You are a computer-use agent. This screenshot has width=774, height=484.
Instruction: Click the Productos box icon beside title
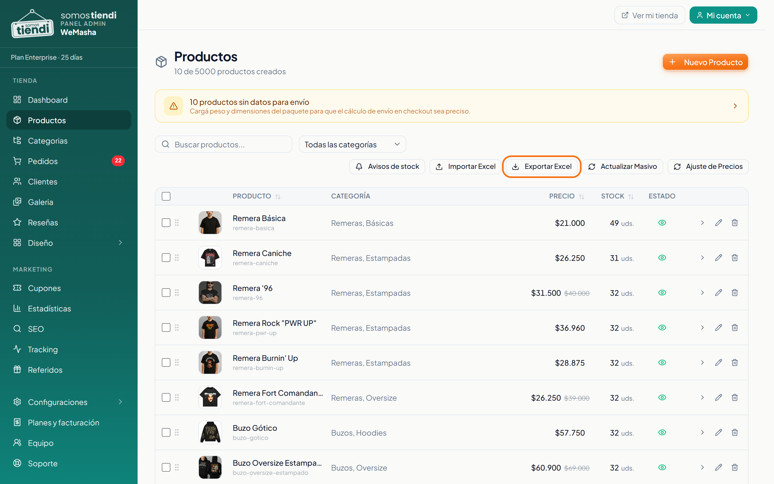161,62
